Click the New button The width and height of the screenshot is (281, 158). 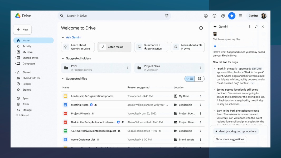click(22, 30)
